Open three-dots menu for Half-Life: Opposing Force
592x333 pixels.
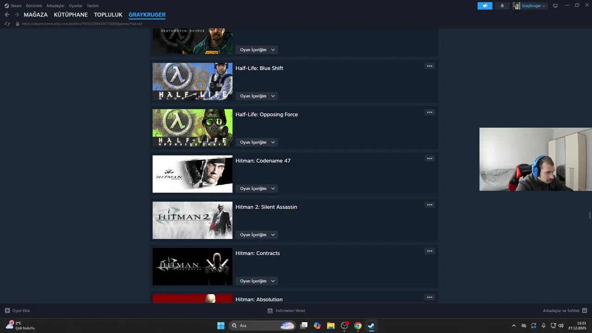[430, 112]
